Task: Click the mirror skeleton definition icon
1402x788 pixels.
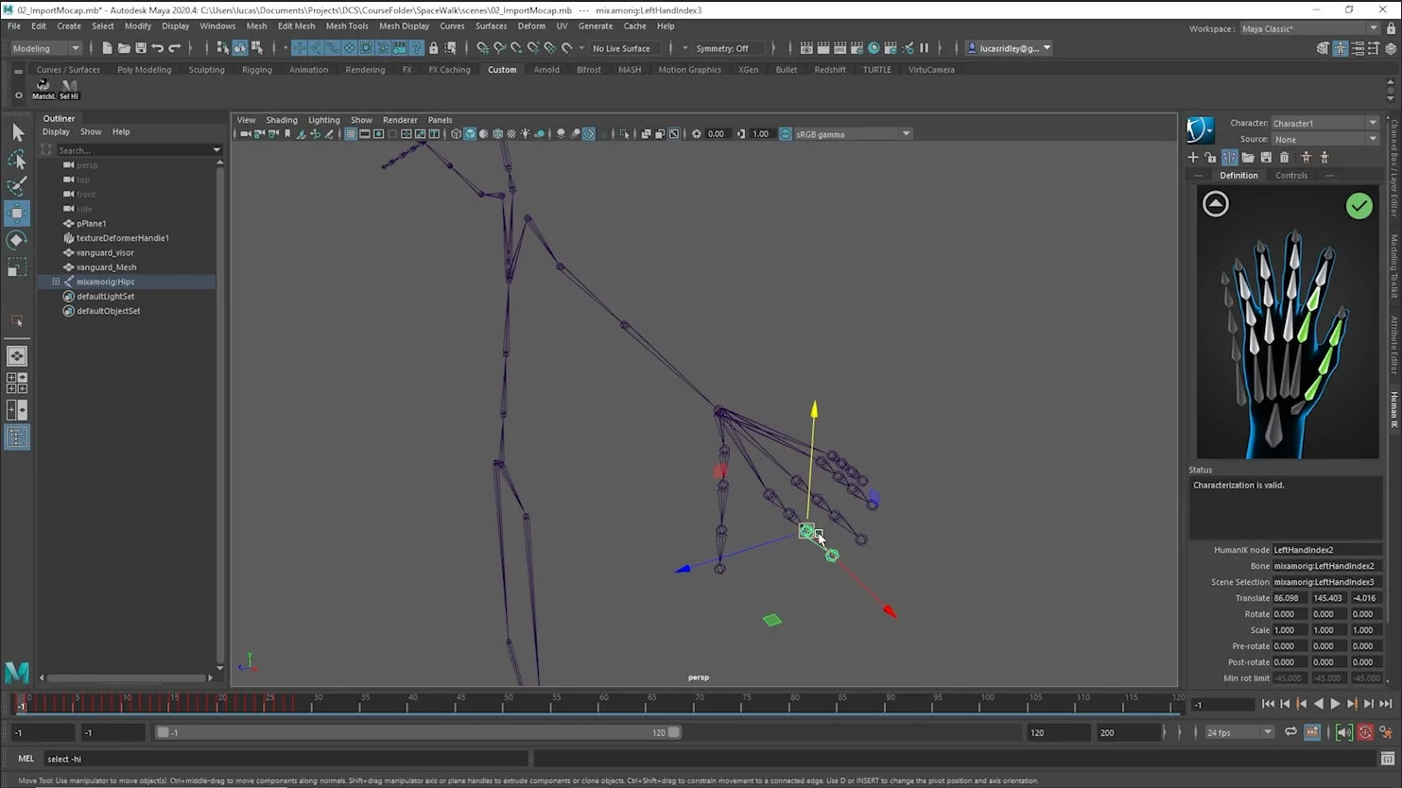Action: [1229, 158]
